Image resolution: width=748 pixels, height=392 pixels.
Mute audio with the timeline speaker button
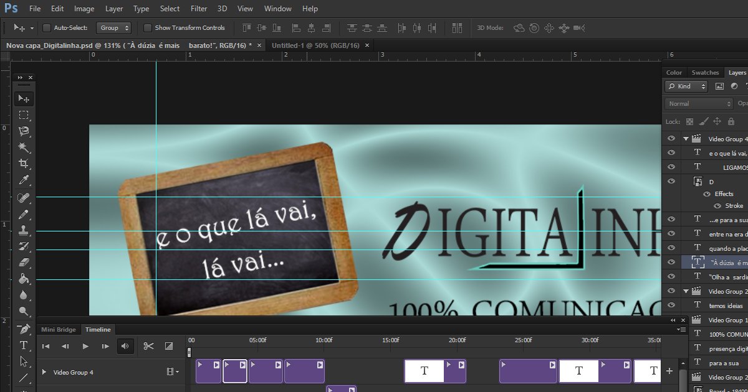click(125, 346)
